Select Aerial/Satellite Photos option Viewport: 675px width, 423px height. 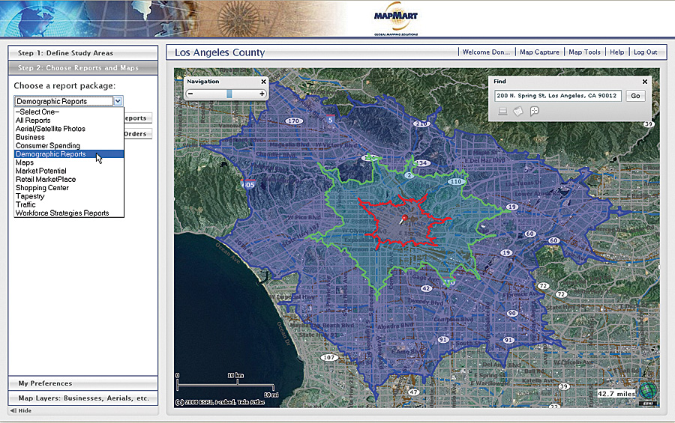(69, 129)
